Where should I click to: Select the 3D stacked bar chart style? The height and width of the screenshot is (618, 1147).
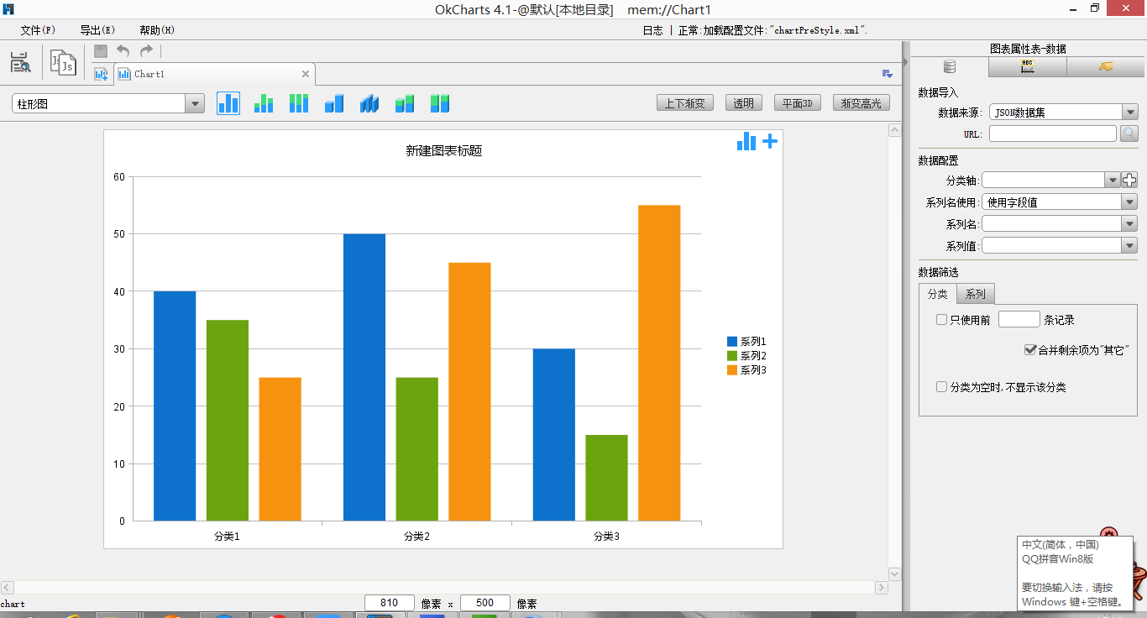[405, 103]
